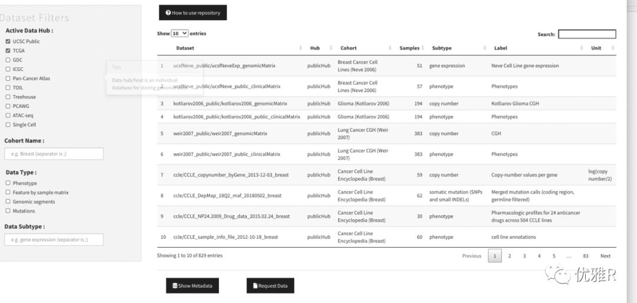Go to the Next results page
Screen dimensions: 637x303
click(x=605, y=256)
